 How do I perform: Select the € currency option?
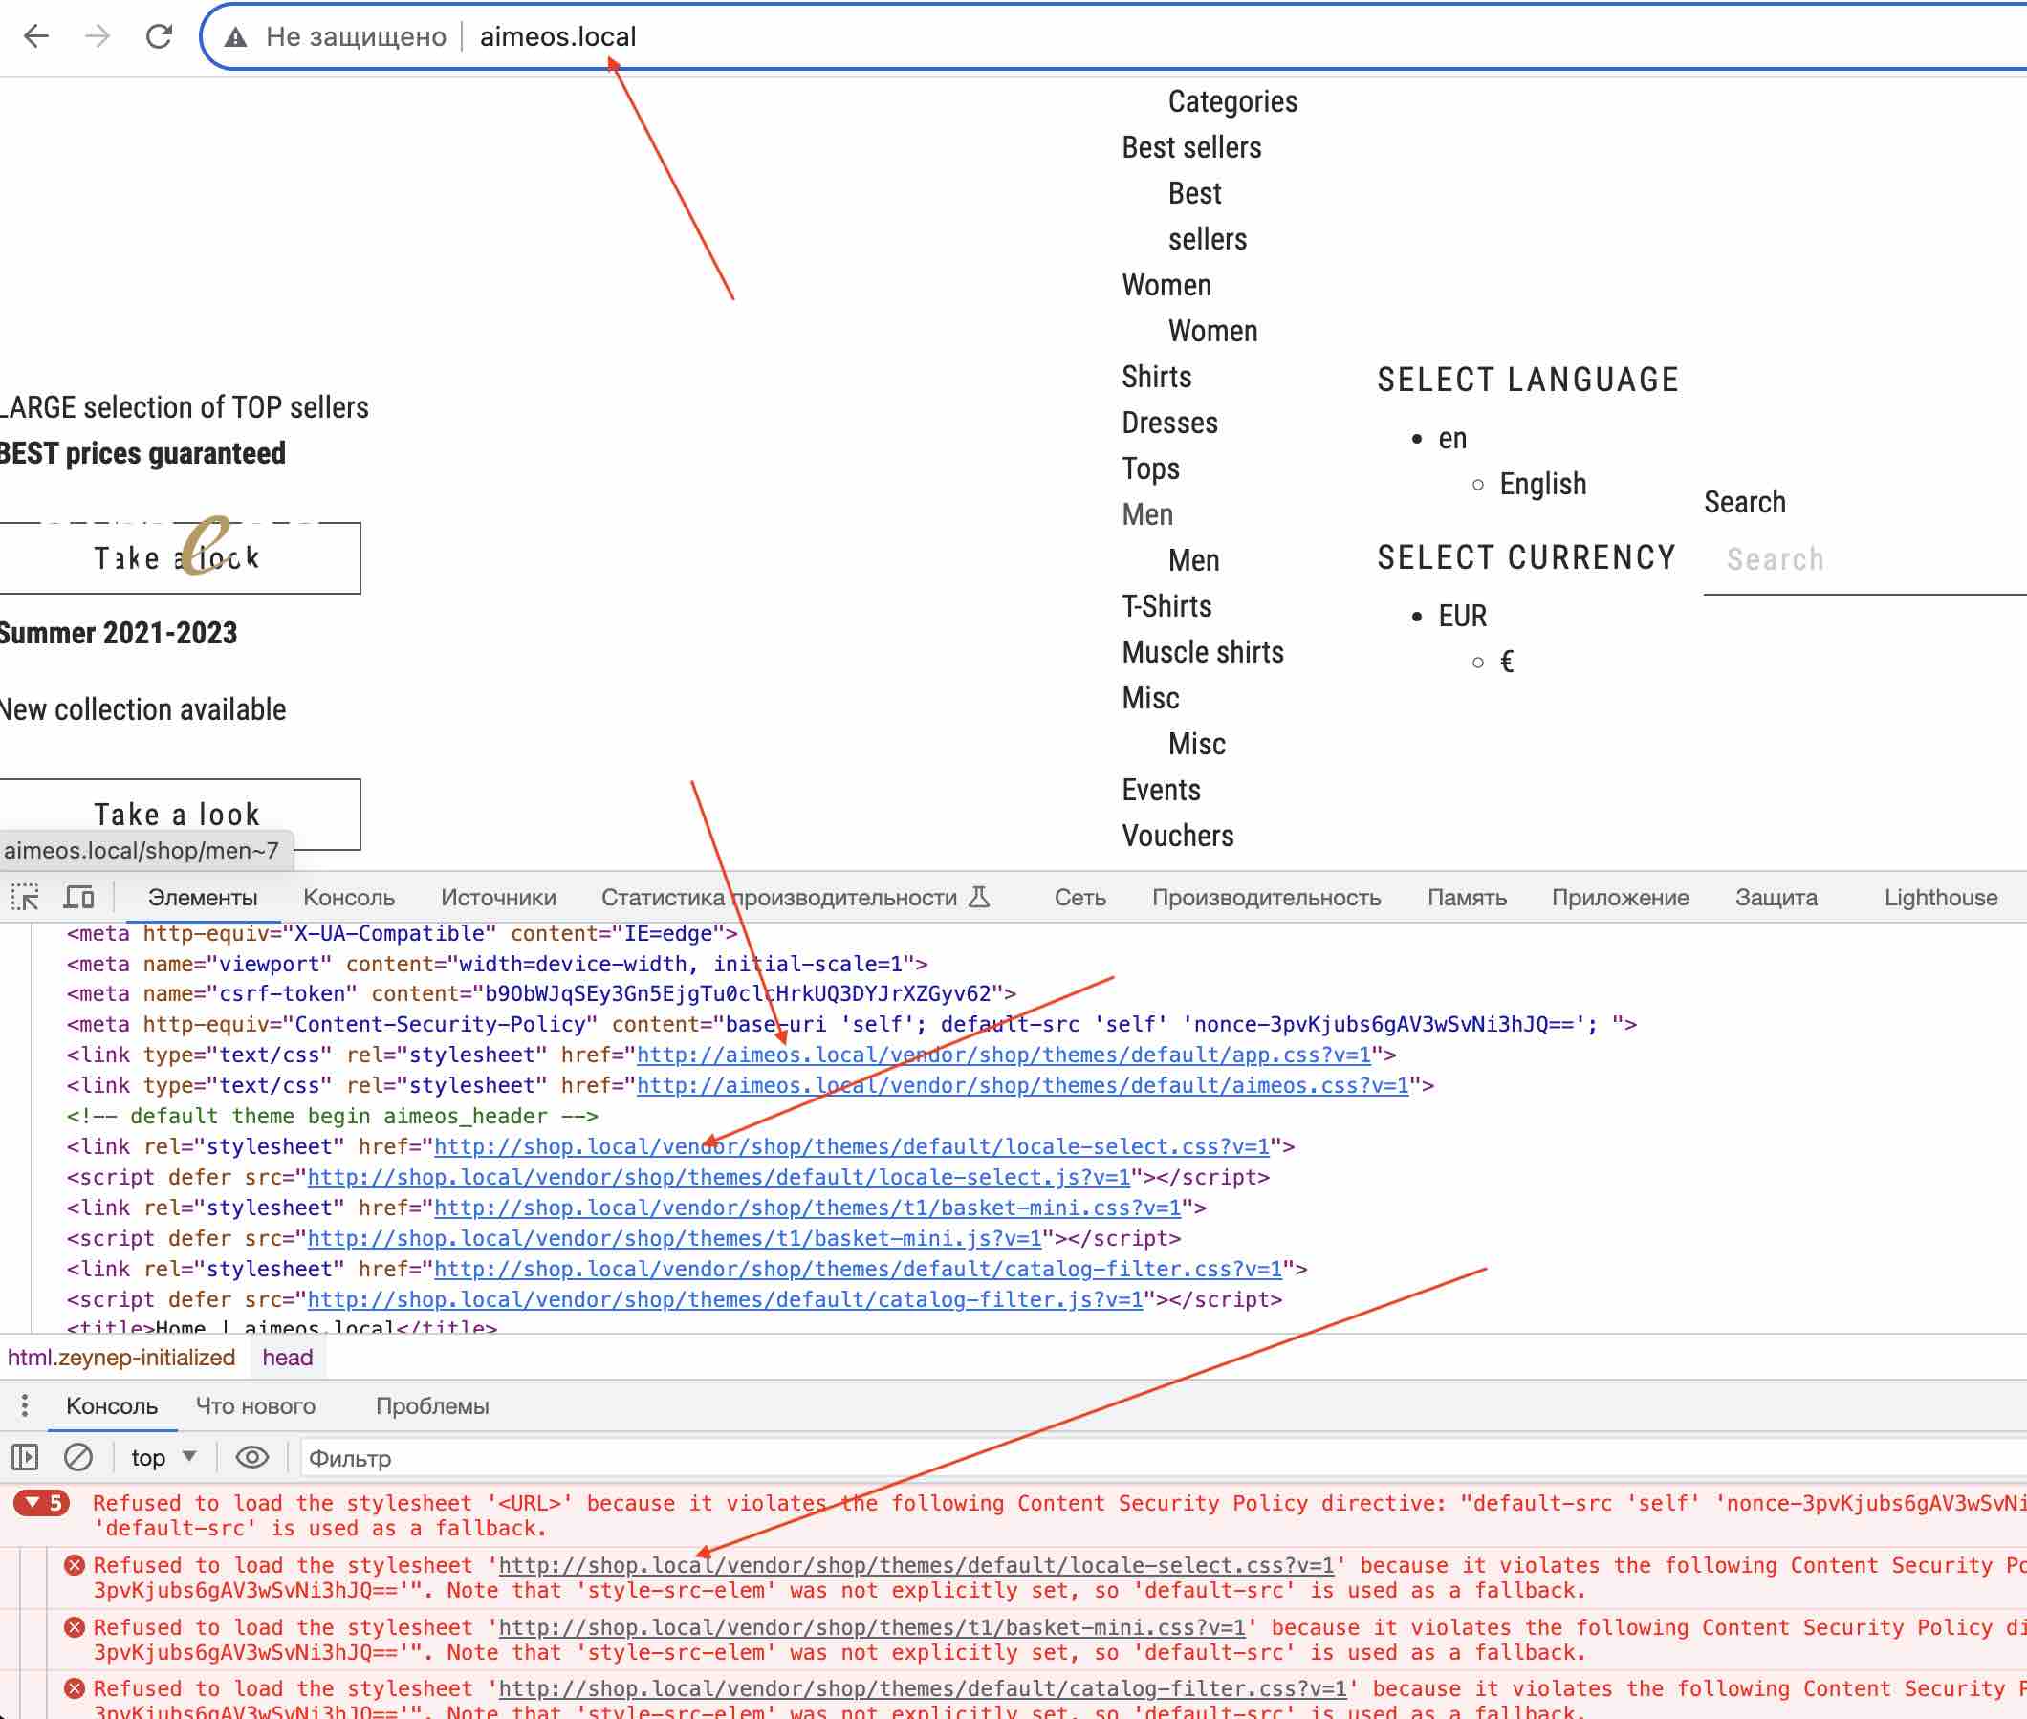[1507, 662]
